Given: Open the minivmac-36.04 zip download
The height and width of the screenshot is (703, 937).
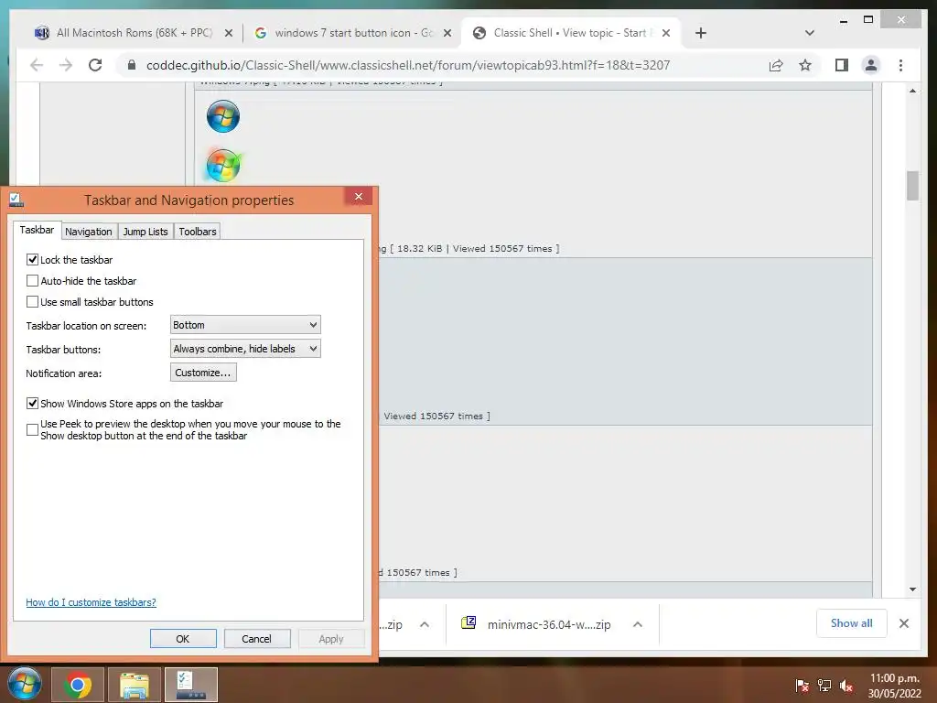Looking at the screenshot, I should [x=549, y=624].
